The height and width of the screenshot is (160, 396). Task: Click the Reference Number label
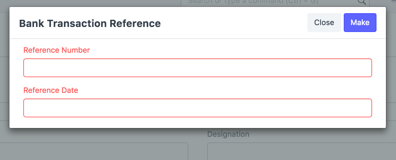[x=57, y=50]
